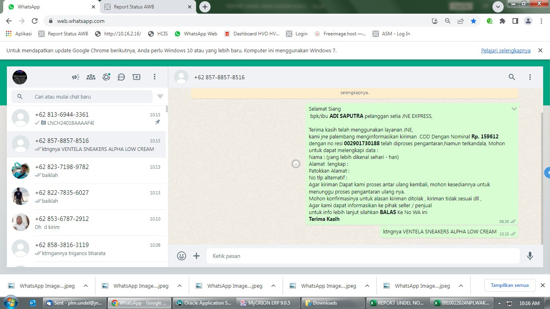Switch to Oracle Application taskbar window
This screenshot has height=309, width=550.
204,303
